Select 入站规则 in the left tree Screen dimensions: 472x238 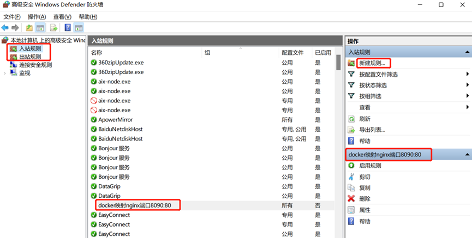click(x=30, y=48)
